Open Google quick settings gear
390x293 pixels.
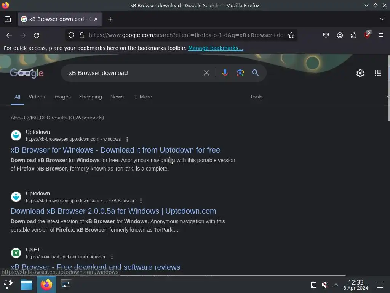click(x=360, y=73)
